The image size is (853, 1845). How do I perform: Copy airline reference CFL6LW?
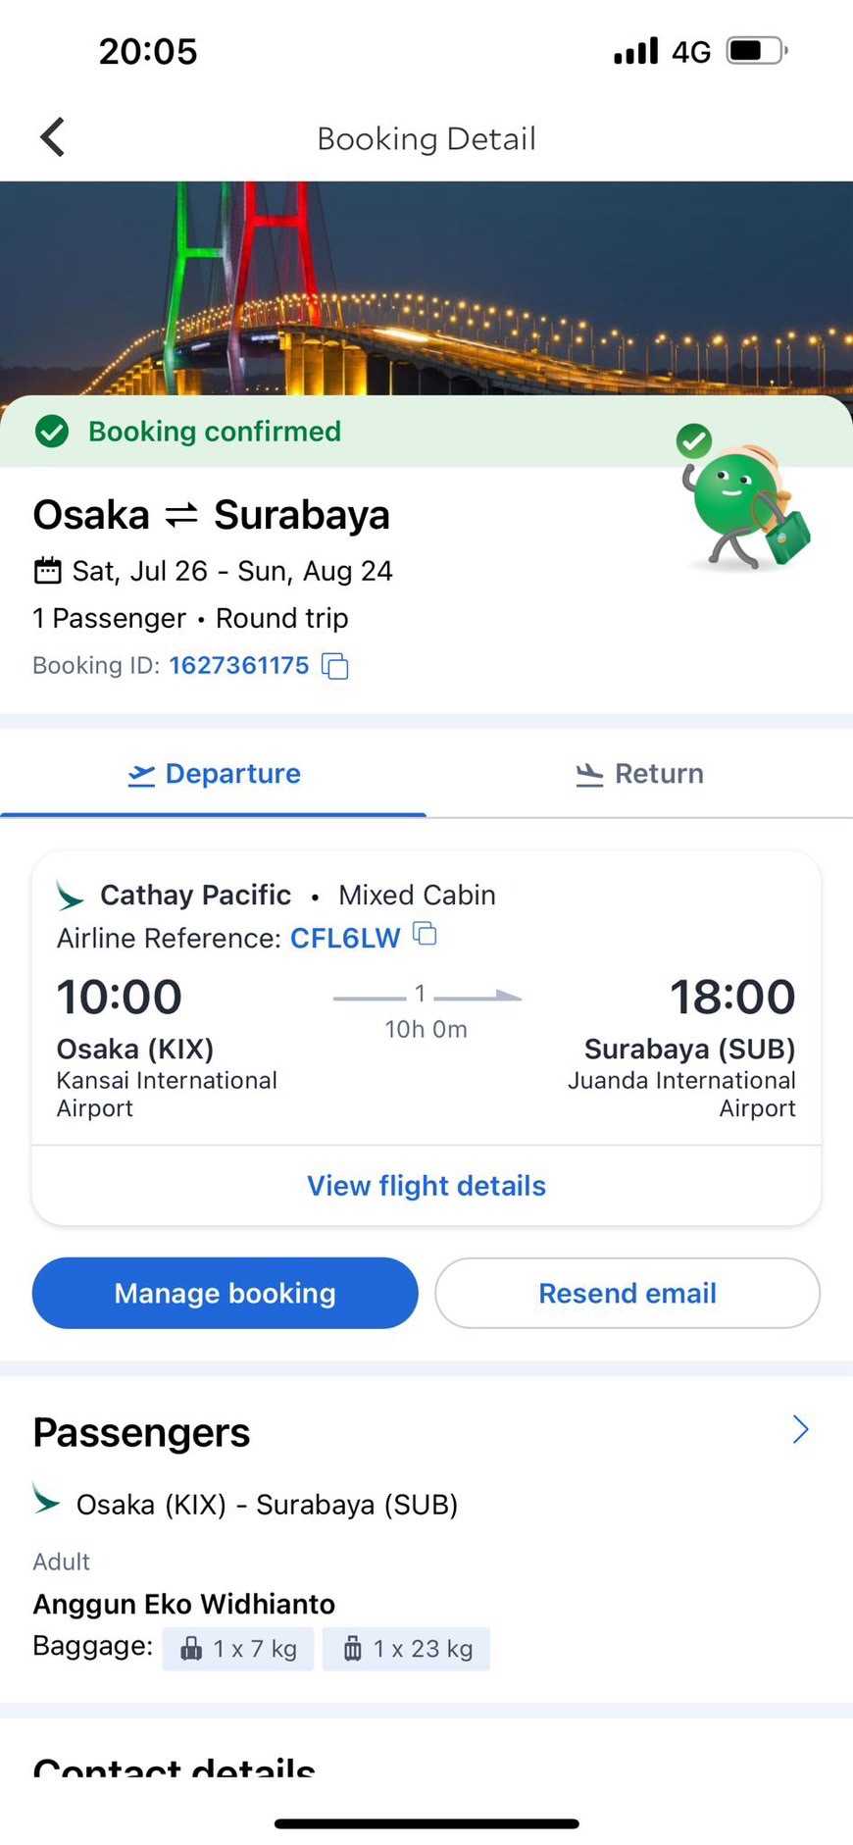425,934
